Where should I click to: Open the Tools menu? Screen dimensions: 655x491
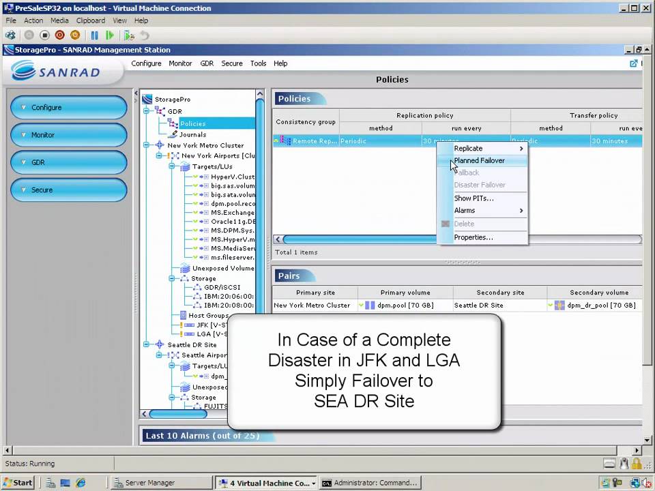click(258, 63)
